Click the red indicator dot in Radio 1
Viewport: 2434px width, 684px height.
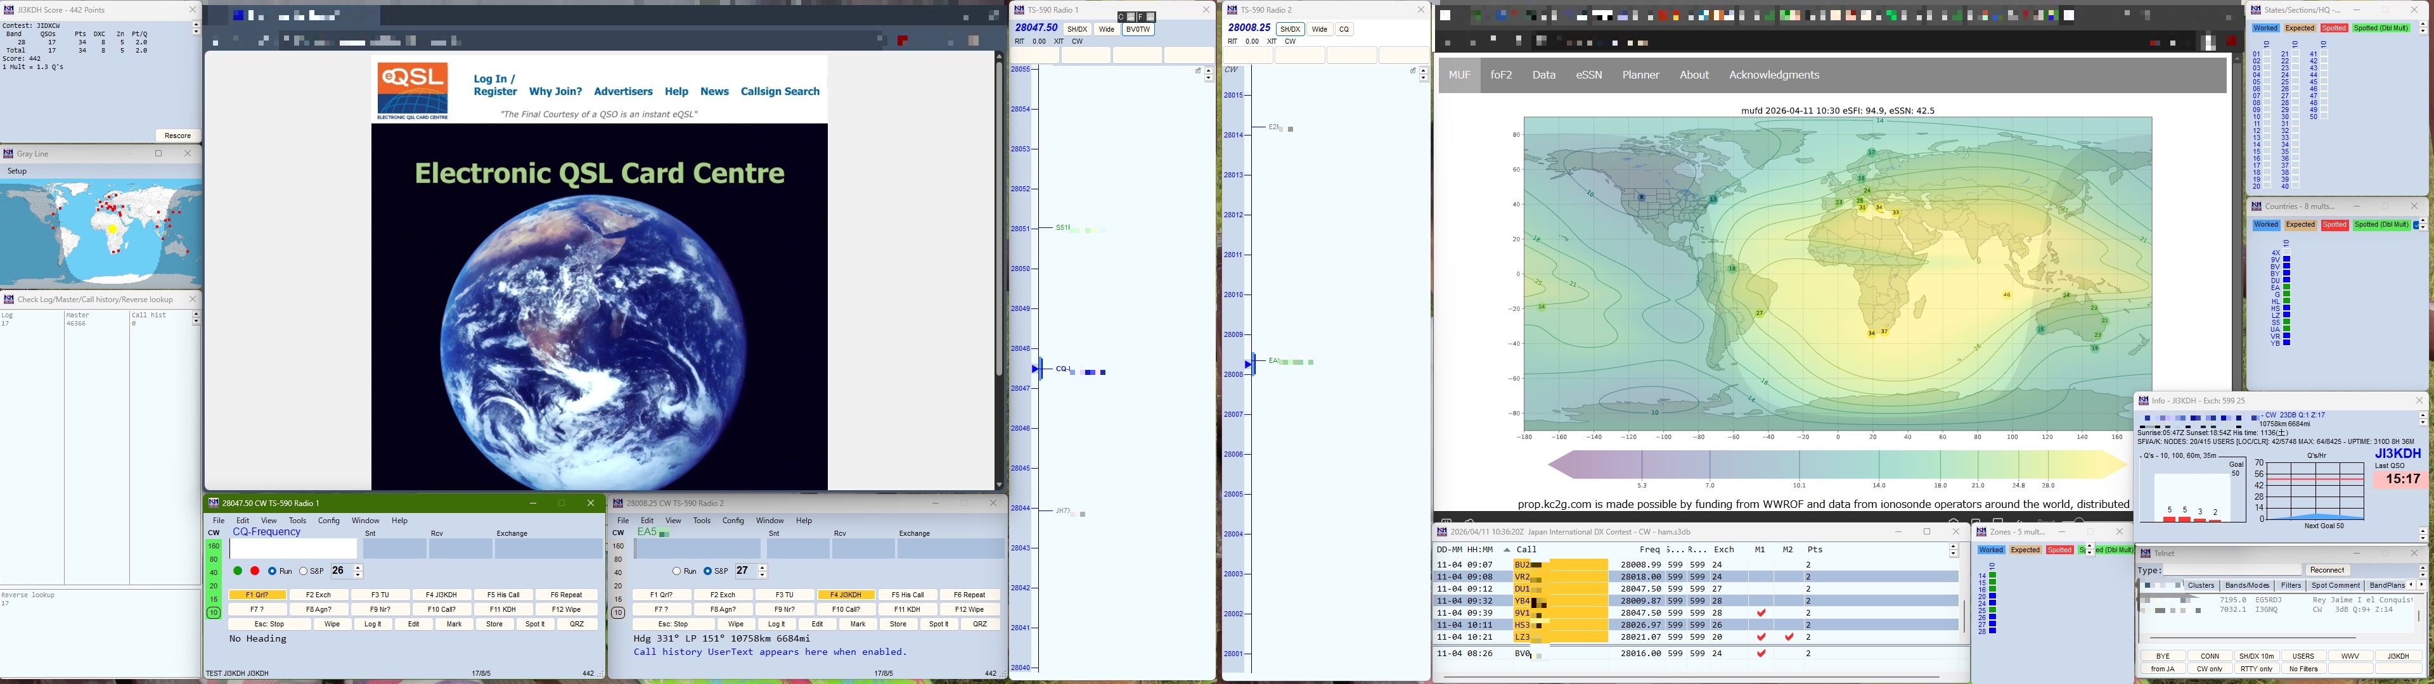point(254,571)
